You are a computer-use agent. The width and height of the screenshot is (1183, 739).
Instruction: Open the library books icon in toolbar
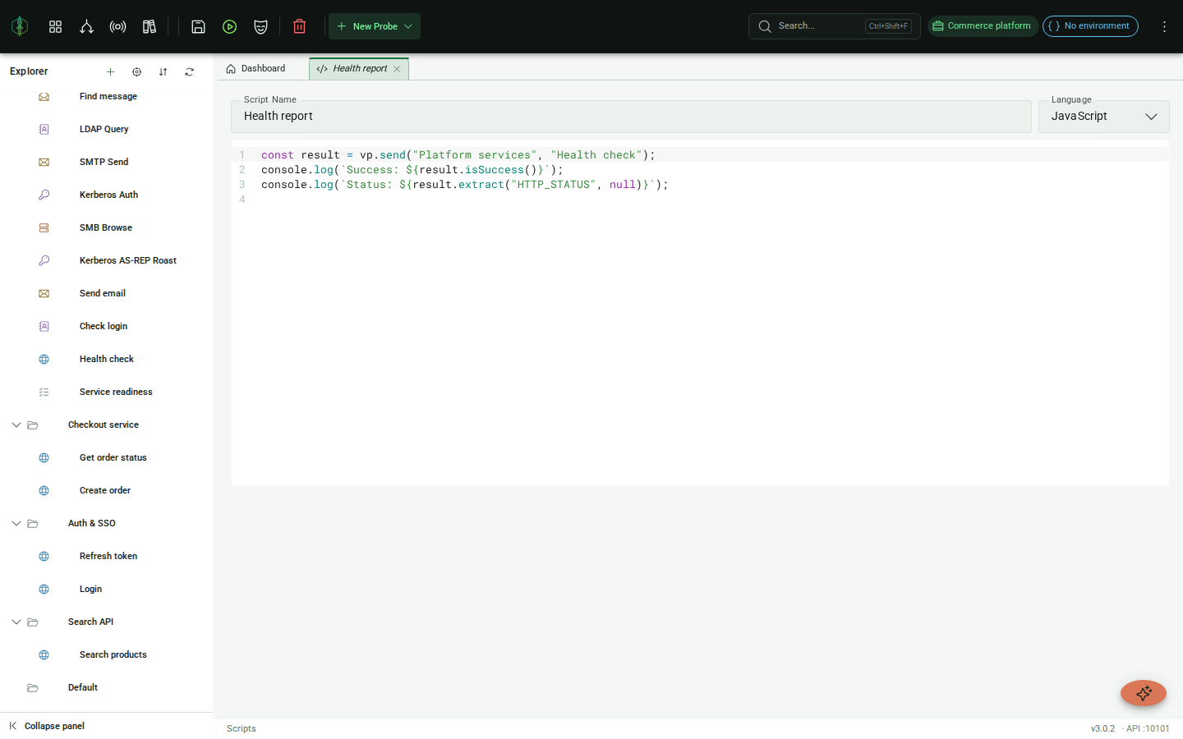pos(149,26)
